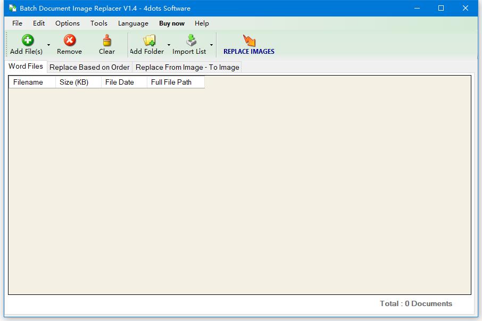Click the Add Folder icon

pyautogui.click(x=149, y=40)
